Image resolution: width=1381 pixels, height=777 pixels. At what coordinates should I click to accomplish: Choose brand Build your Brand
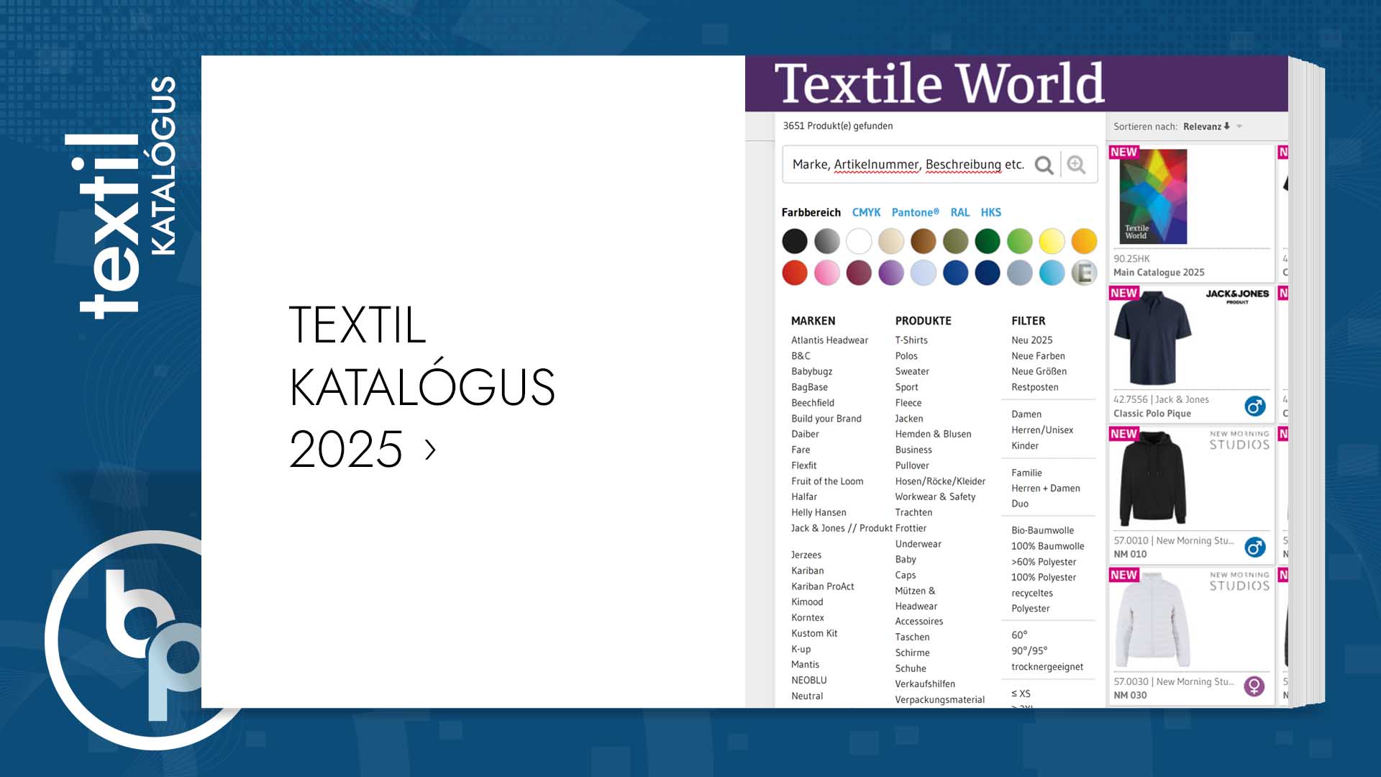click(826, 419)
